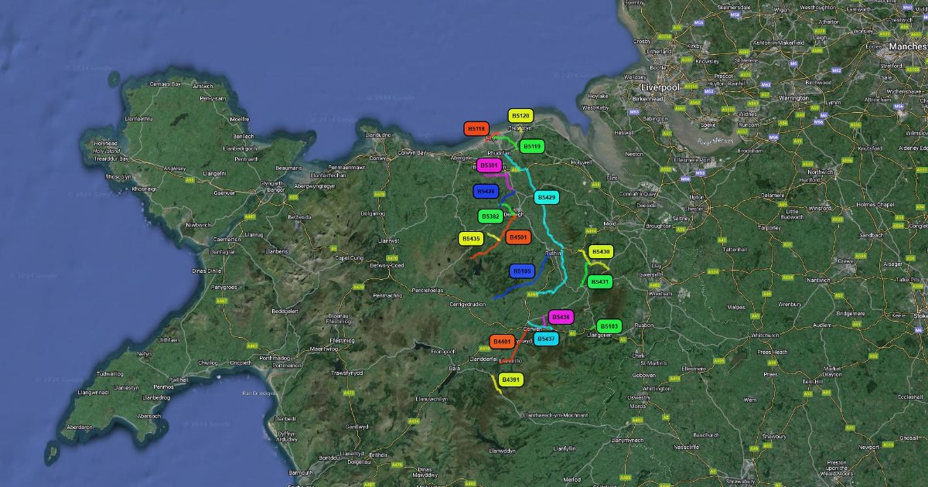Click the Cerrigydrudion place name
This screenshot has width=928, height=487.
click(467, 304)
